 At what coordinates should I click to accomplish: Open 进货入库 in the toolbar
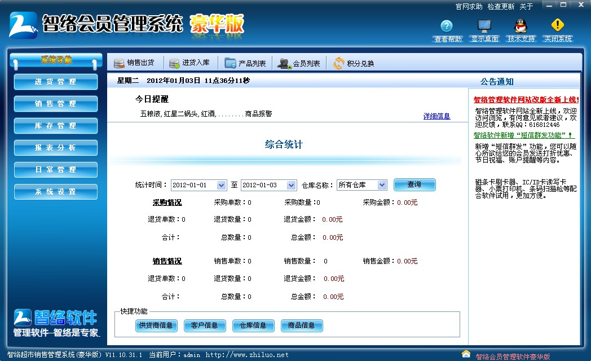tap(189, 63)
